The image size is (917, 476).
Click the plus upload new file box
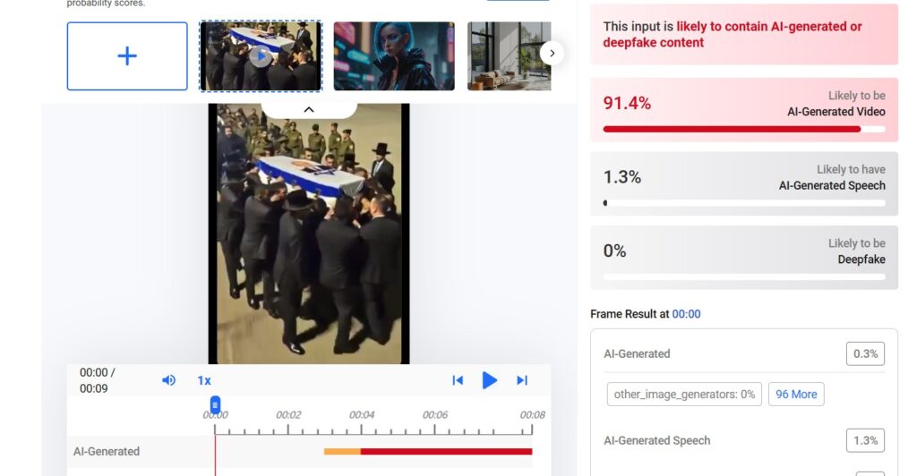pyautogui.click(x=127, y=56)
